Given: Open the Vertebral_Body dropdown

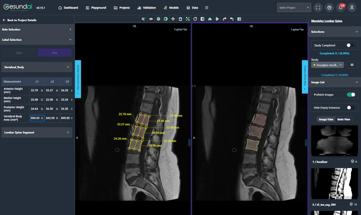Looking at the screenshot, I should click(x=37, y=67).
